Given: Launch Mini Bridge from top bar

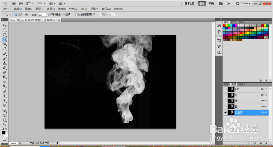Looking at the screenshot, I should 21,3.
